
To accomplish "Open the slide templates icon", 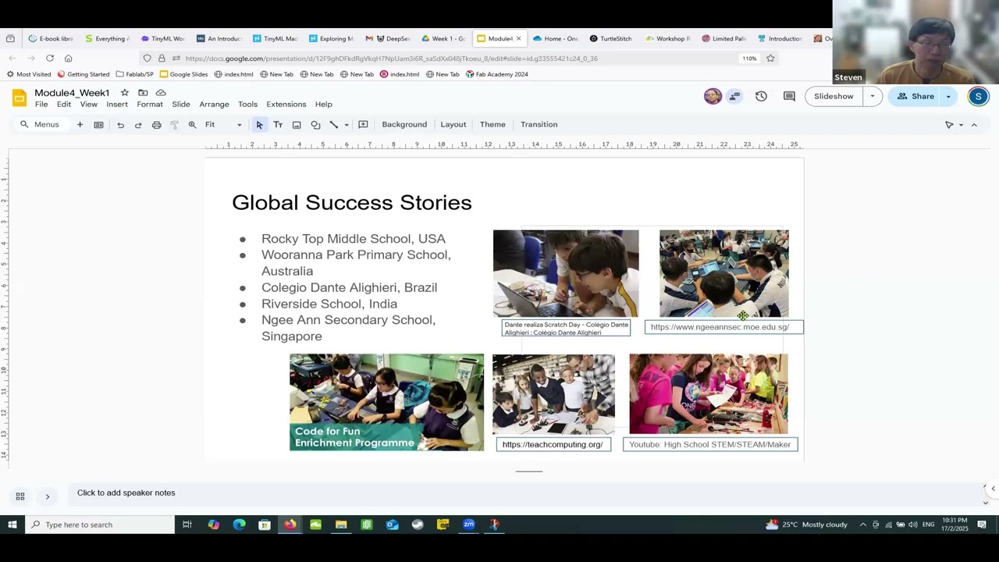I will click(x=98, y=125).
